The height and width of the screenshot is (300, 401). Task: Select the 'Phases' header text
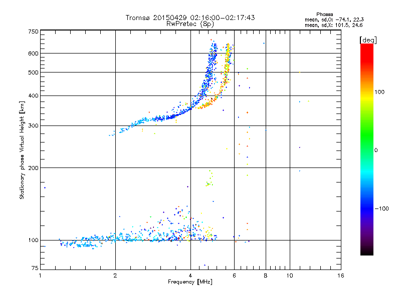tap(324, 14)
